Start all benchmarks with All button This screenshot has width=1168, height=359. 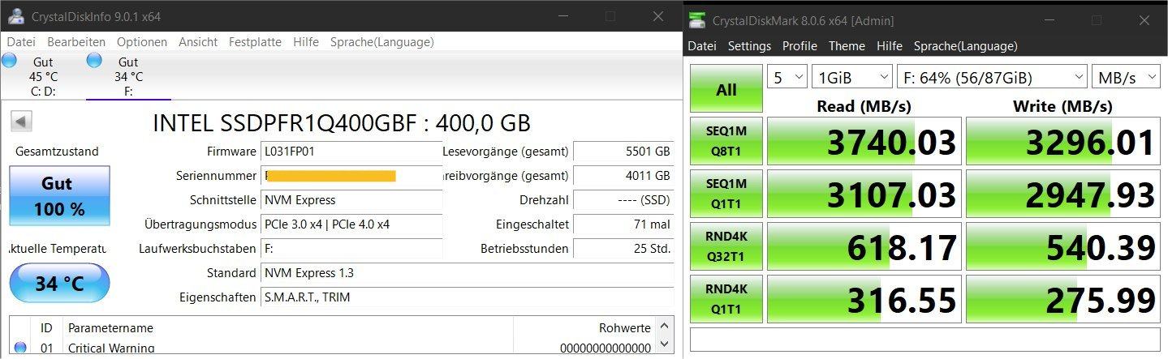click(726, 89)
